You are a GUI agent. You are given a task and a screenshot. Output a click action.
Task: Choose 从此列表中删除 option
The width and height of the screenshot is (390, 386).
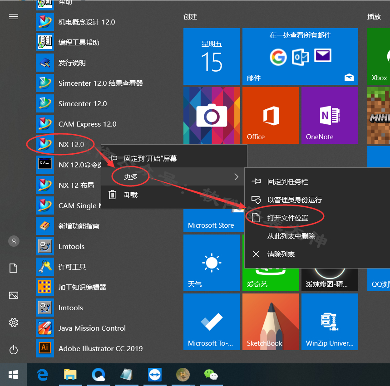tap(317, 236)
